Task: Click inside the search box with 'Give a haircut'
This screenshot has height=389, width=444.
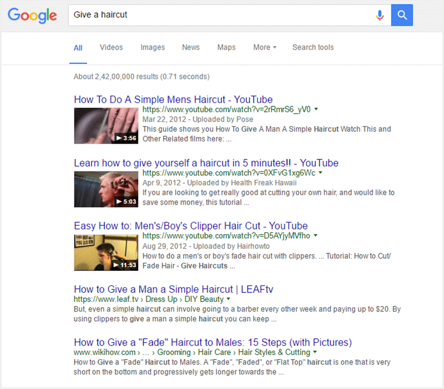Action: pos(220,15)
